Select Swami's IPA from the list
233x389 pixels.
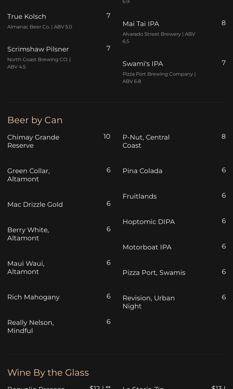click(143, 64)
